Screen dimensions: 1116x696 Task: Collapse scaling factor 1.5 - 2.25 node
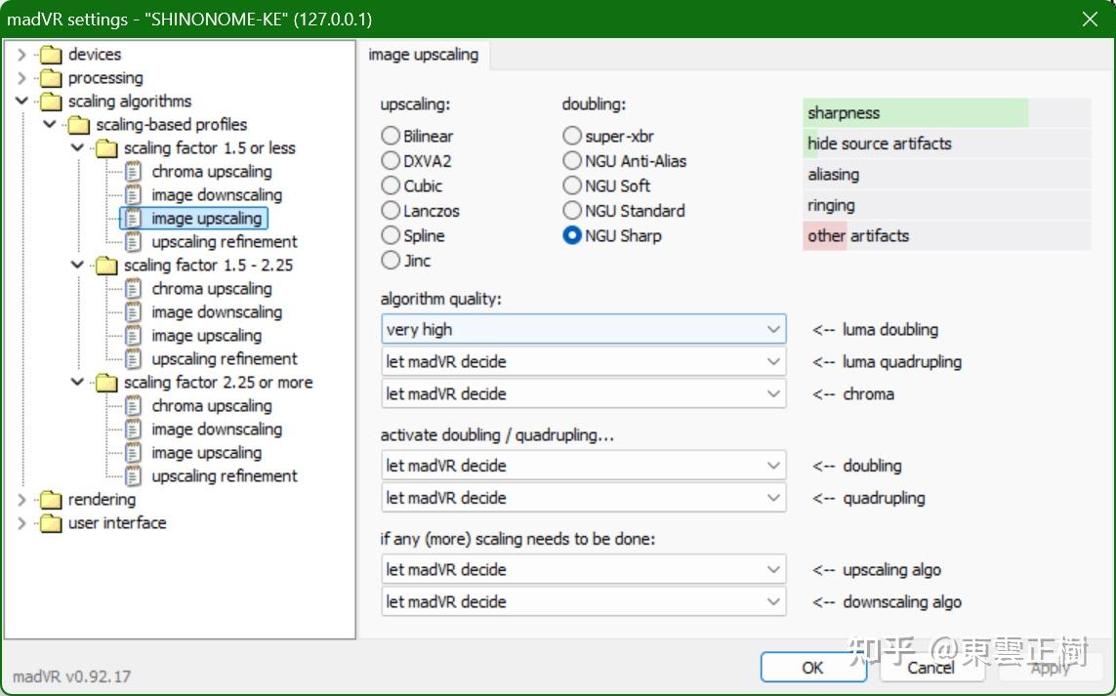tap(77, 265)
